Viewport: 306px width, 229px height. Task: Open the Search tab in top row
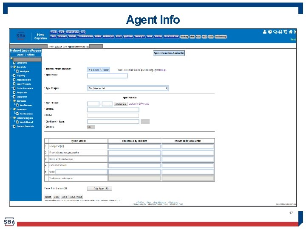[x=62, y=32]
